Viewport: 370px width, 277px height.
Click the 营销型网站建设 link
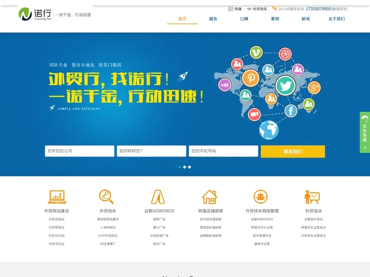[x=108, y=219]
